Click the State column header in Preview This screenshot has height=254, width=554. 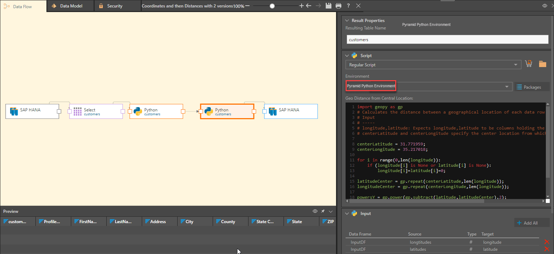coord(301,222)
